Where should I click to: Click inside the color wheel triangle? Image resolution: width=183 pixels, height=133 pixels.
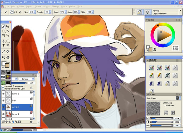163,35
